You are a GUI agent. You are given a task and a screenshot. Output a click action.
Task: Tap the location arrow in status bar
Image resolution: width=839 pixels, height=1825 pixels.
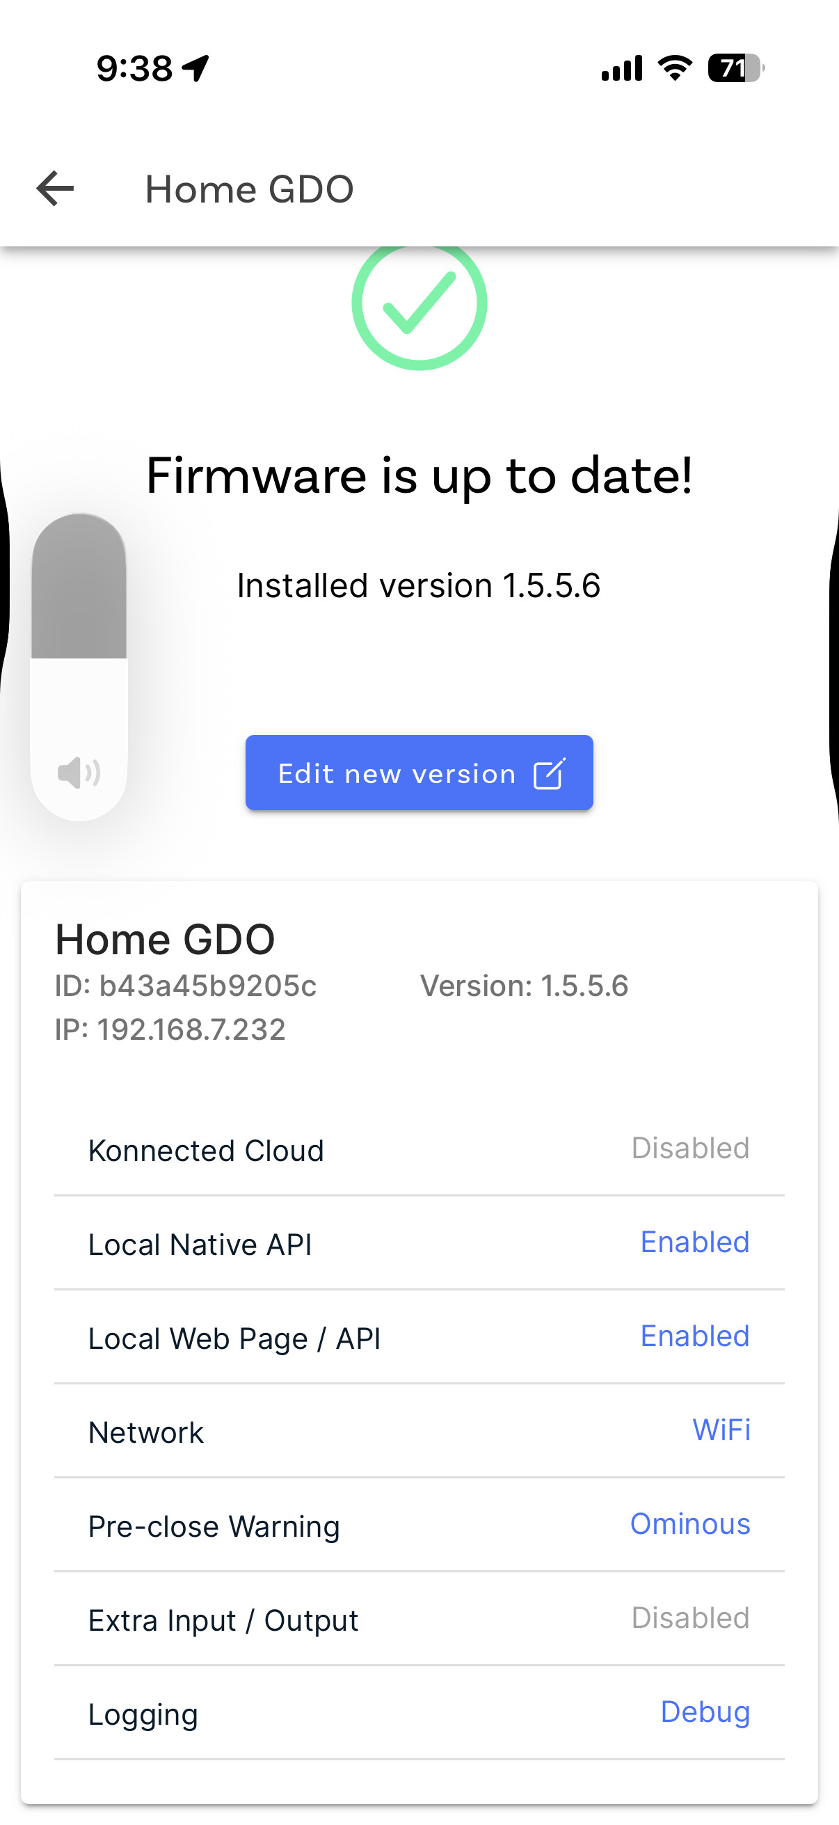point(195,69)
